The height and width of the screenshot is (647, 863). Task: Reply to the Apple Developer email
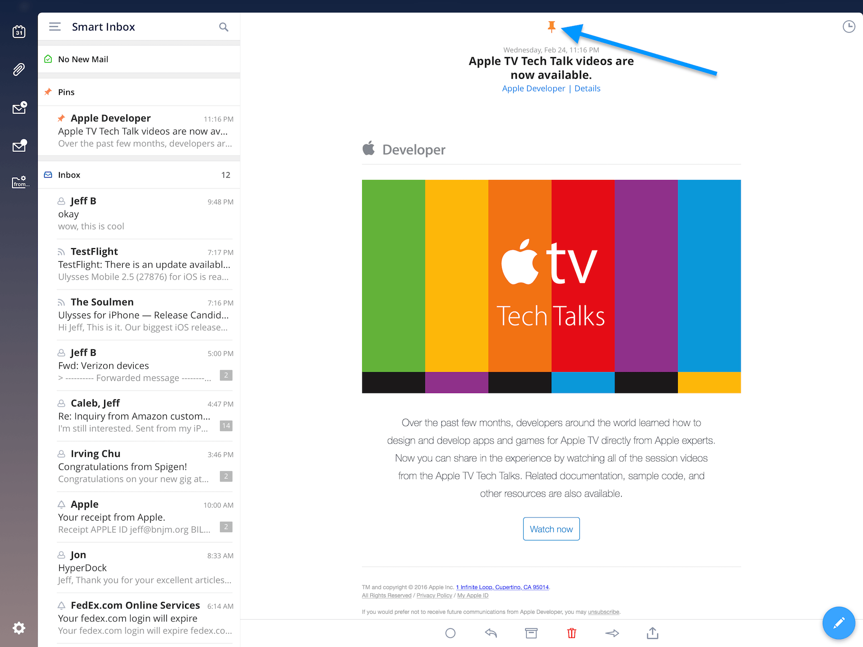pos(491,633)
